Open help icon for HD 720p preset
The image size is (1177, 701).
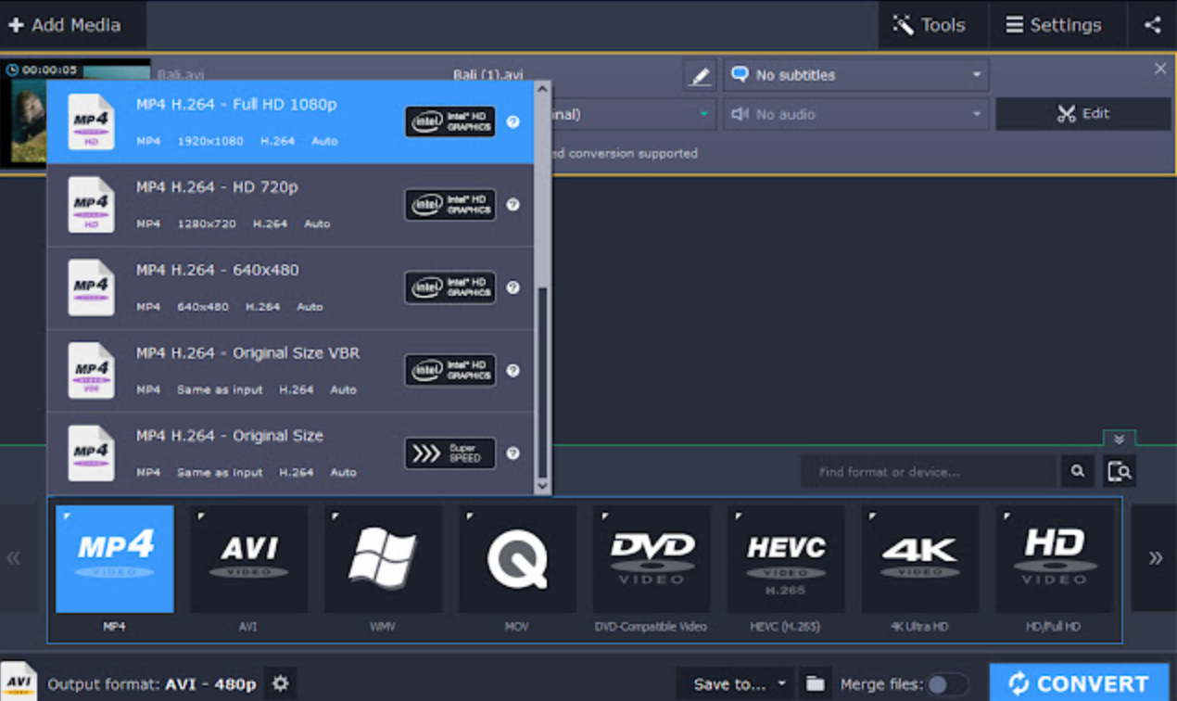[x=513, y=205]
